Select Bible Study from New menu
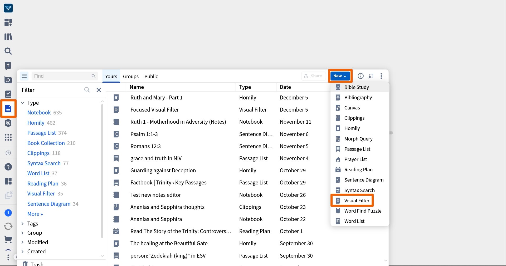 [360, 87]
